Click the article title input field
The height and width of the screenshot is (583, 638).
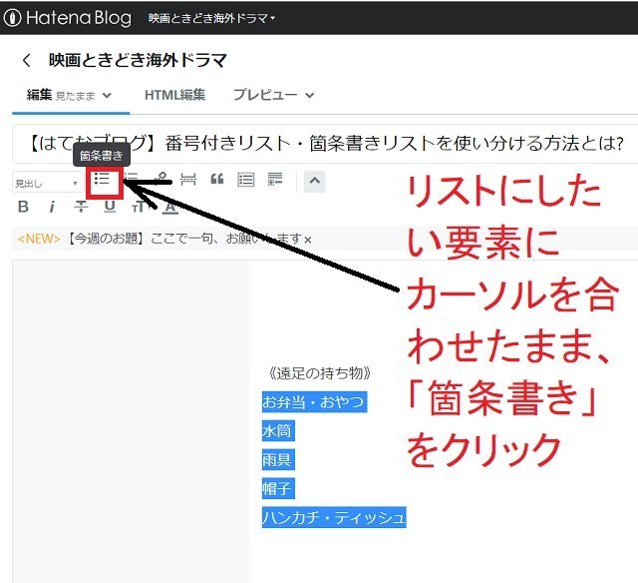click(326, 144)
